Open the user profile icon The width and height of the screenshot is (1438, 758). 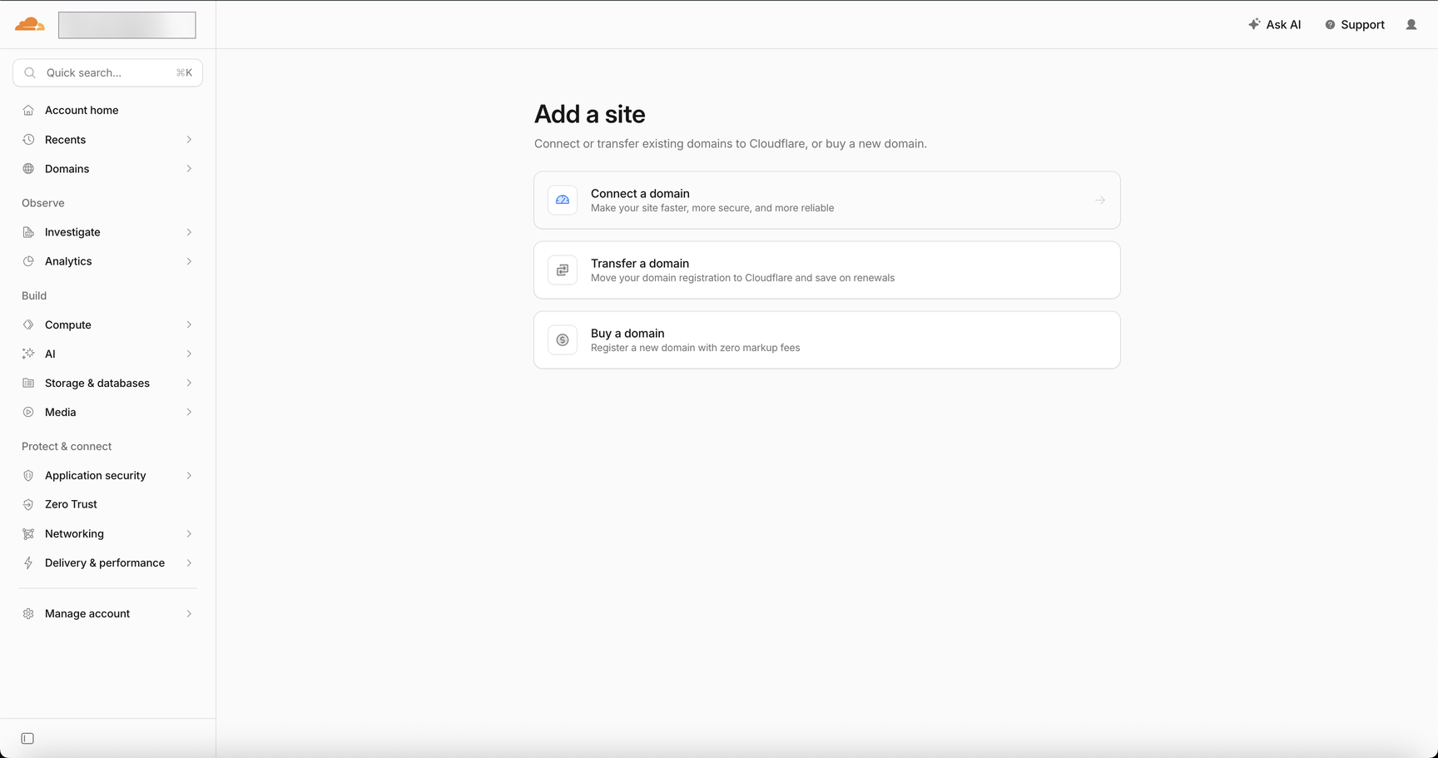coord(1411,24)
